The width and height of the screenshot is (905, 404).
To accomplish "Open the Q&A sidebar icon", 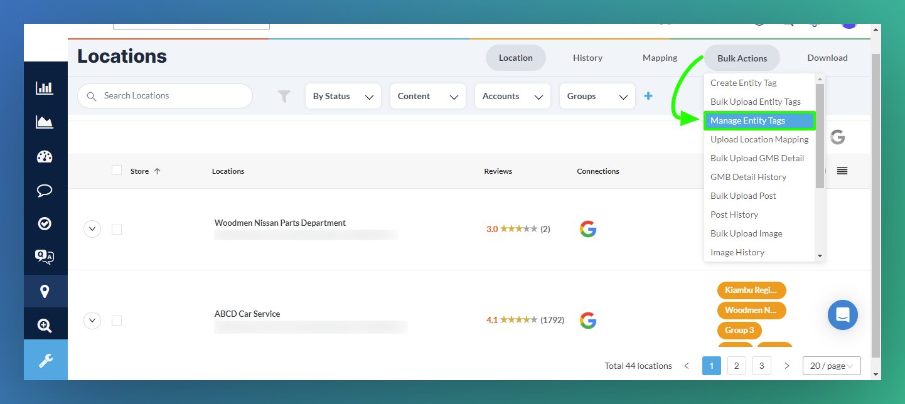I will (x=45, y=257).
